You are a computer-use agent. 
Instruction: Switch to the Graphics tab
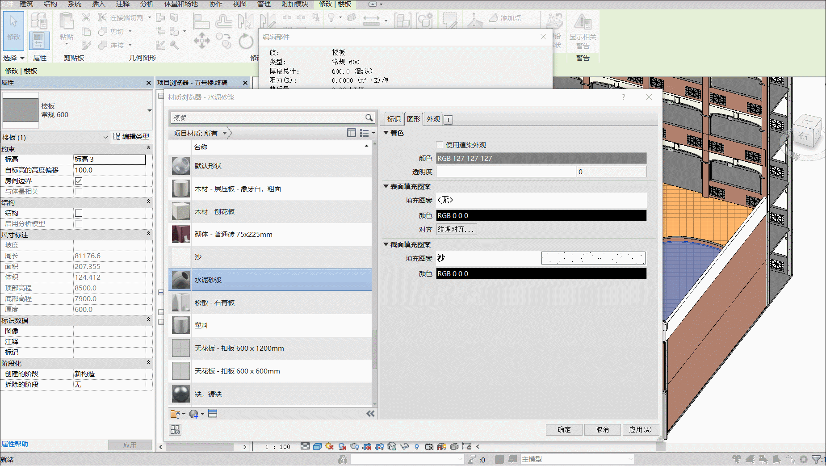414,119
